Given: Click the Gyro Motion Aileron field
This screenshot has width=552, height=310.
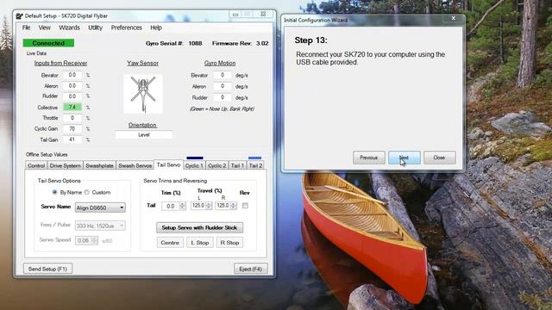Looking at the screenshot, I should click(223, 86).
